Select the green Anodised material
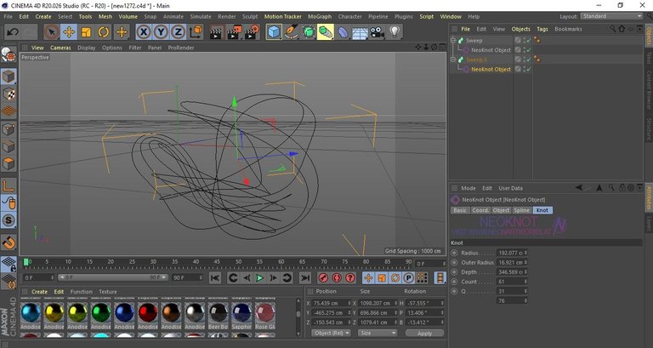This screenshot has width=653, height=348. pyautogui.click(x=101, y=315)
